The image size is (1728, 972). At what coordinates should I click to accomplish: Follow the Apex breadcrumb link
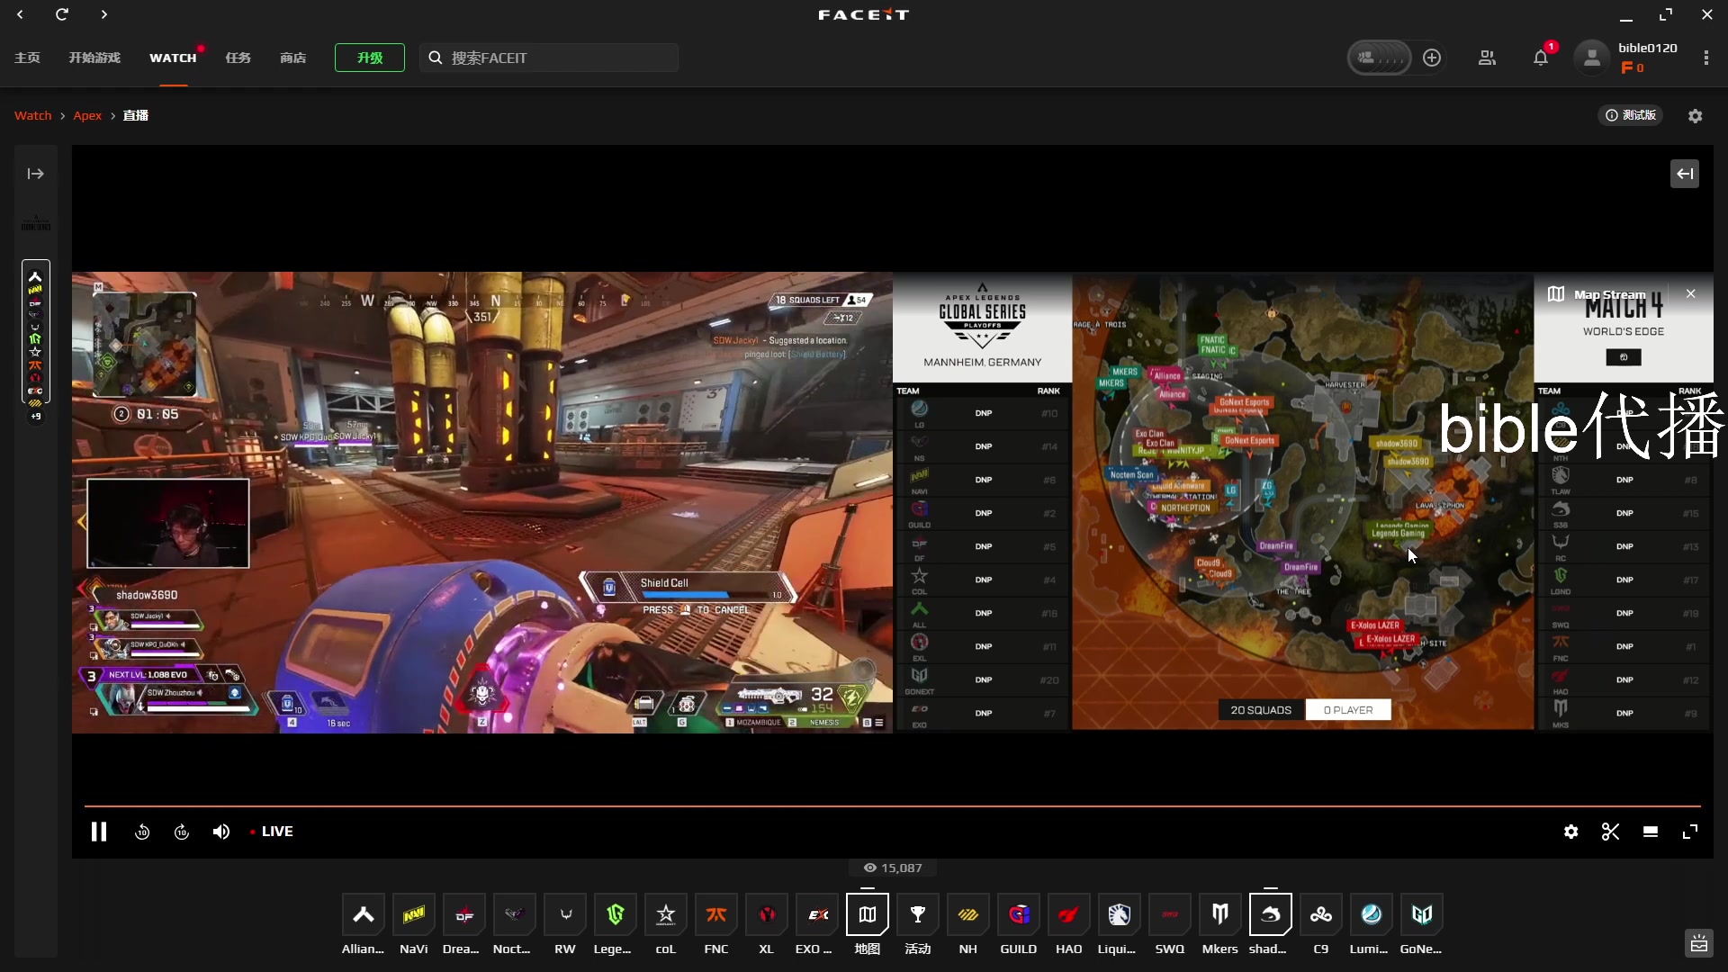coord(87,115)
